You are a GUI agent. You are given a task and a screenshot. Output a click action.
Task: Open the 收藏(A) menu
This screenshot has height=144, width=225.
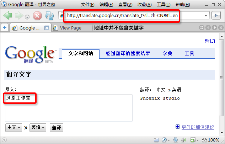[x=145, y=5]
